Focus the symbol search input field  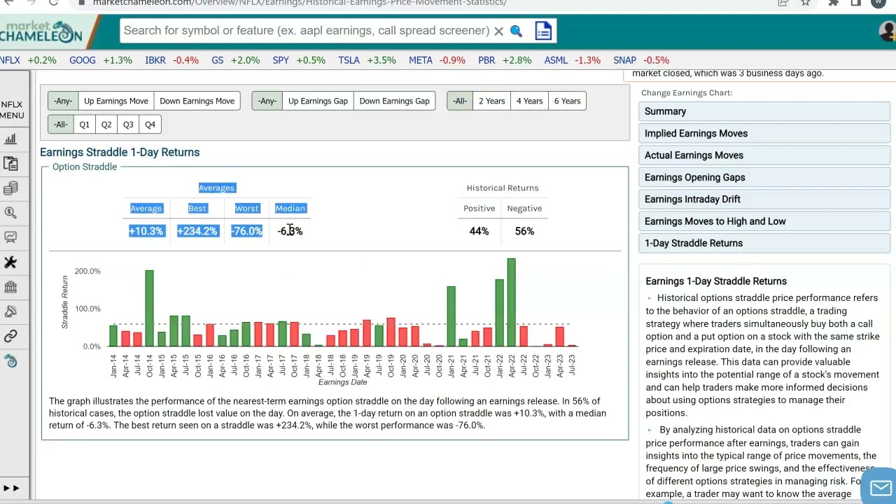[x=306, y=31]
